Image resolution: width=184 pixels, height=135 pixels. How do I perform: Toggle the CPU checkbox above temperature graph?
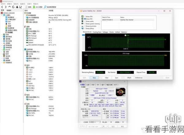pos(125,35)
